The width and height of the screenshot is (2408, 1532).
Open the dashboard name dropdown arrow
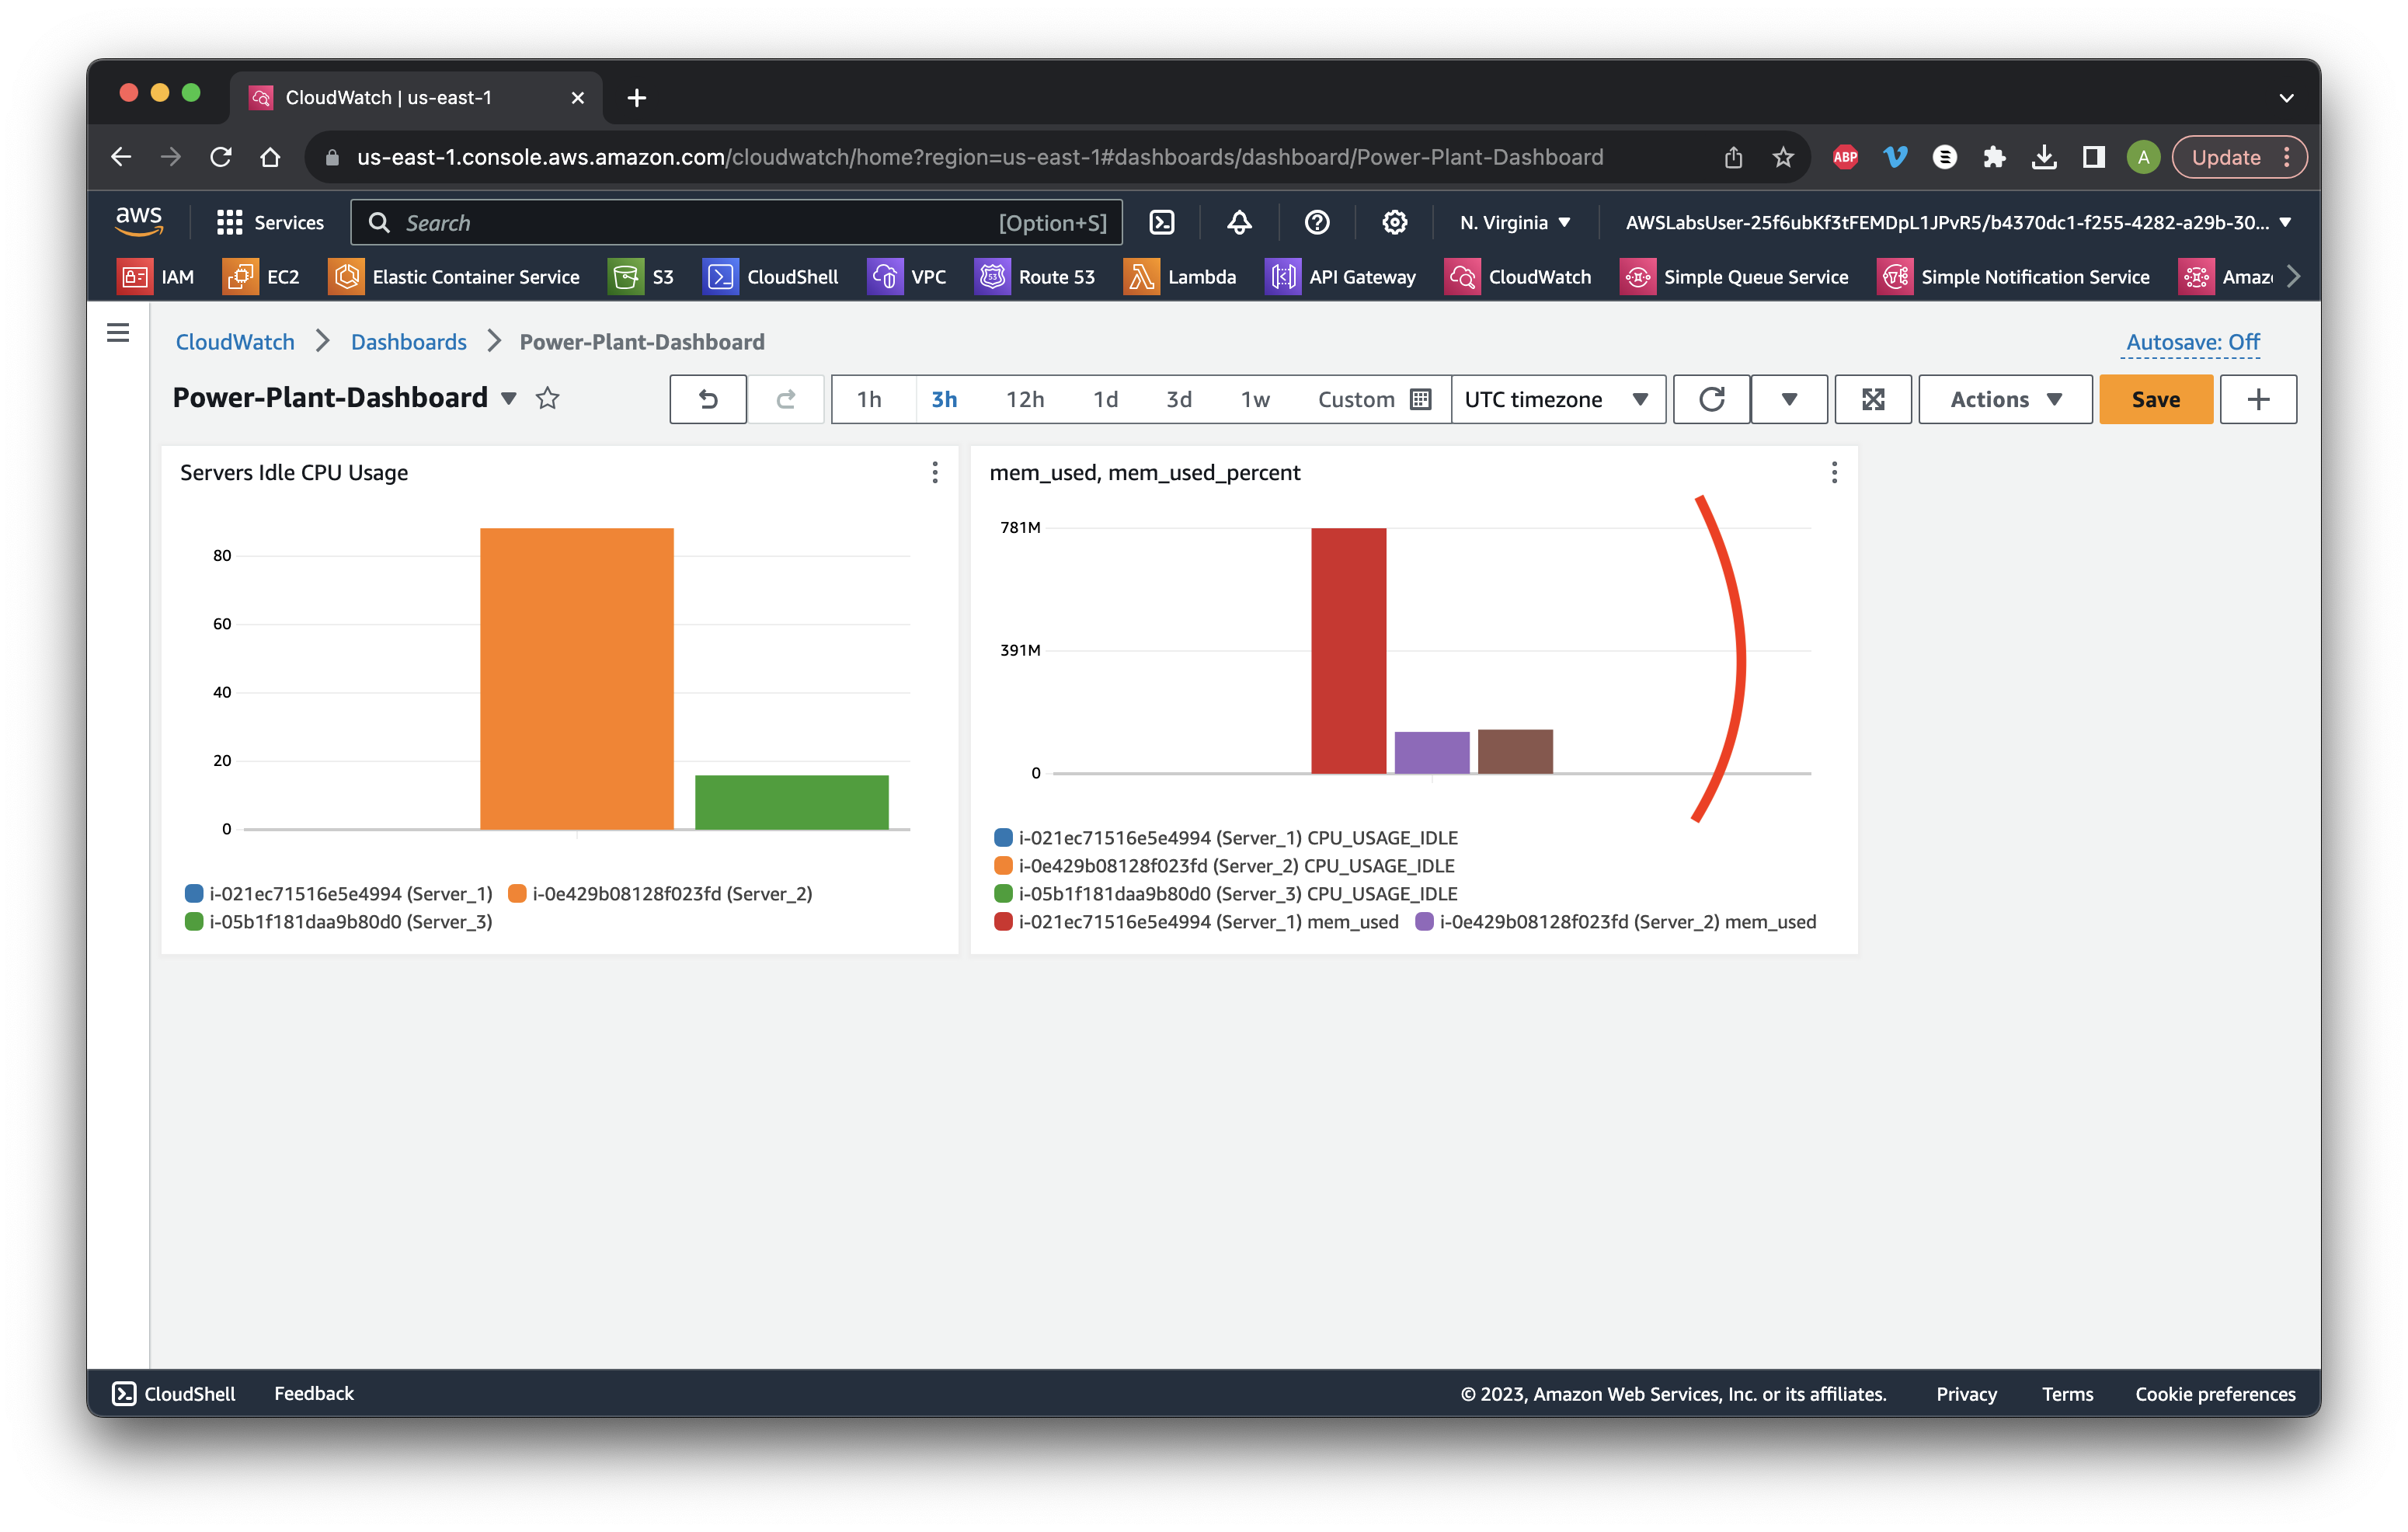(509, 398)
